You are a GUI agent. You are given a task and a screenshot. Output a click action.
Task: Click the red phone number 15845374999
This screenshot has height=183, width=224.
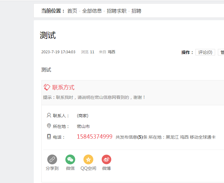pyautogui.click(x=95, y=137)
